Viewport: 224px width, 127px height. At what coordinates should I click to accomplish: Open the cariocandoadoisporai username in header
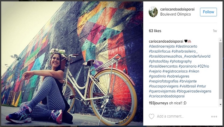tap(177, 9)
